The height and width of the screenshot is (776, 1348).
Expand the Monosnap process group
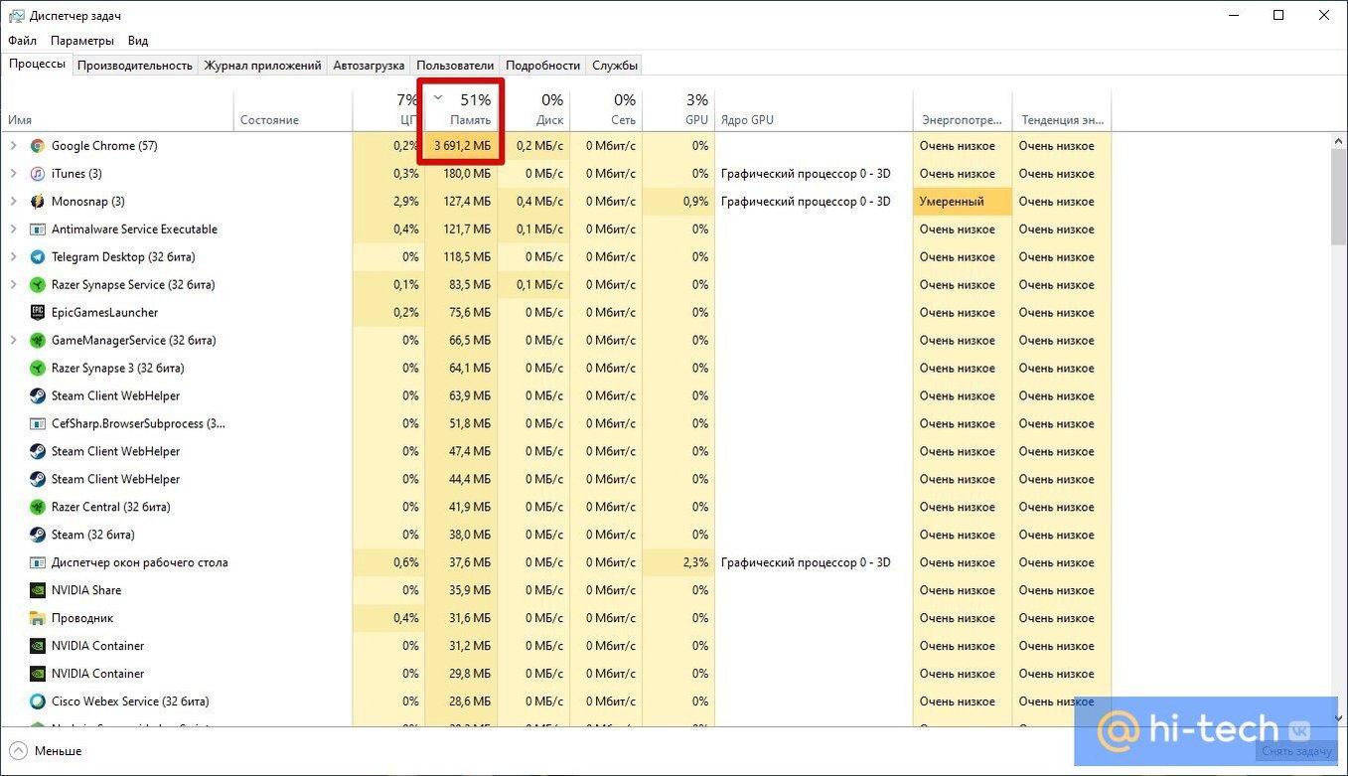13,202
